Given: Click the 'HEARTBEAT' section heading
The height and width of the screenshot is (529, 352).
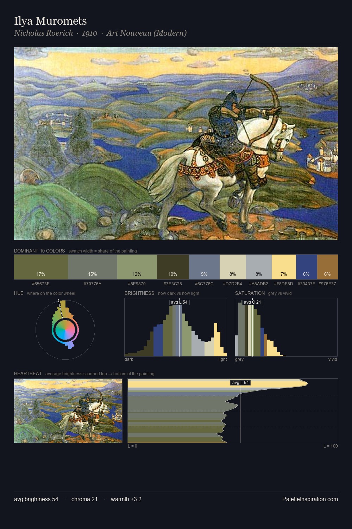Looking at the screenshot, I should (x=28, y=374).
